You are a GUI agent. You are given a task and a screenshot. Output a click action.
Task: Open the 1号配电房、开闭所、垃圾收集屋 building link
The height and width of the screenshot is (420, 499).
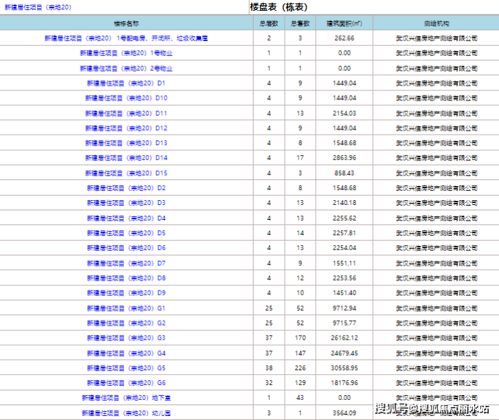pyautogui.click(x=126, y=38)
